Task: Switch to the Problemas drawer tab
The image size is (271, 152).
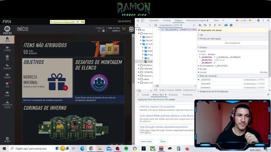Action: [188, 95]
